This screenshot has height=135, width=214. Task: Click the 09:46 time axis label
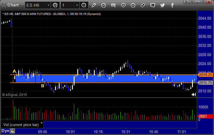[42, 132]
